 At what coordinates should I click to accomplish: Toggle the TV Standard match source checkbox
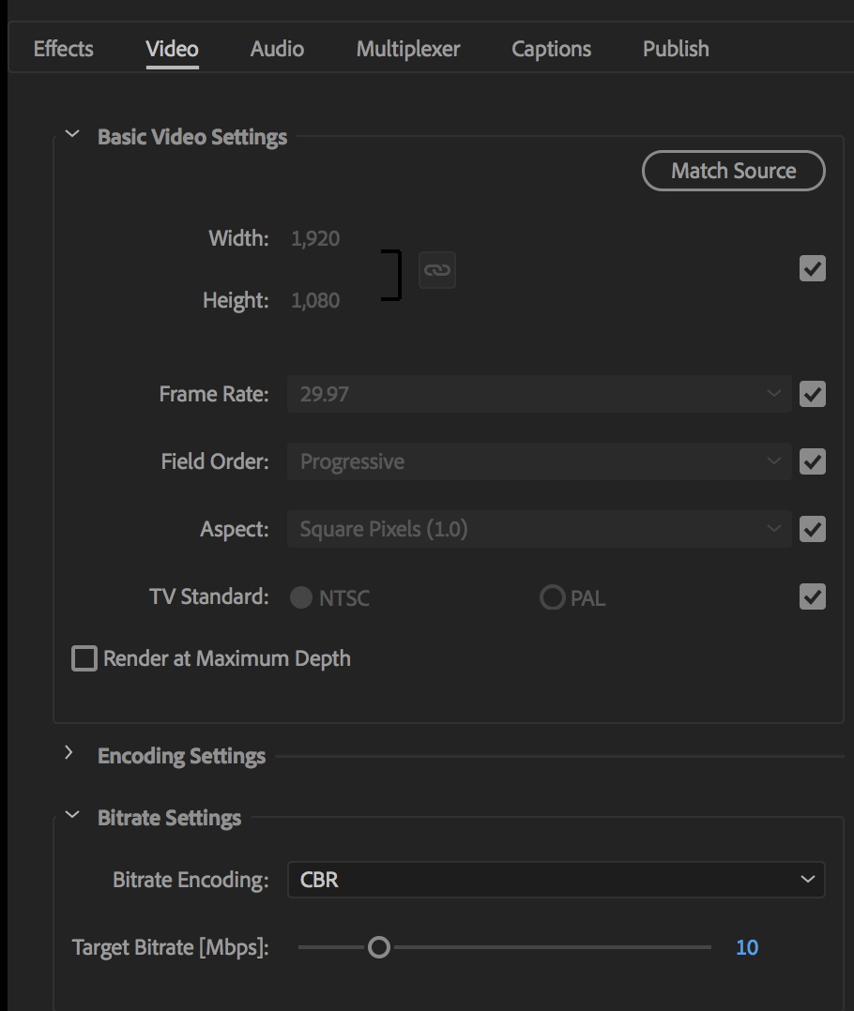click(x=813, y=596)
